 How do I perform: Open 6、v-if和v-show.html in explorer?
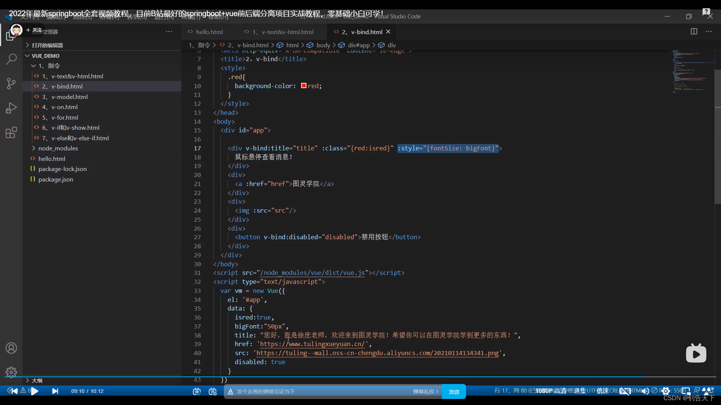[x=102, y=127]
